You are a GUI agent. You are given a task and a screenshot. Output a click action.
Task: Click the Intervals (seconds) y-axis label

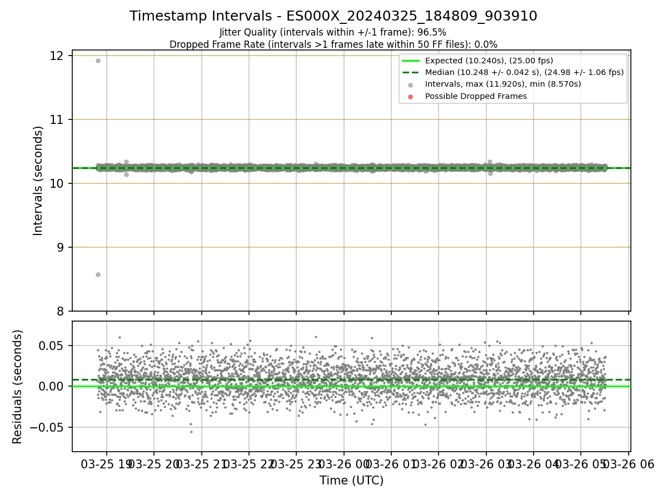(38, 181)
